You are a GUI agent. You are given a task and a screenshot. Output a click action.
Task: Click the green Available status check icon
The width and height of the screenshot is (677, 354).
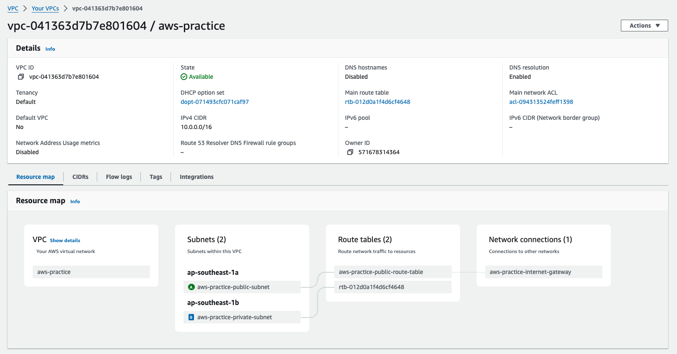184,77
